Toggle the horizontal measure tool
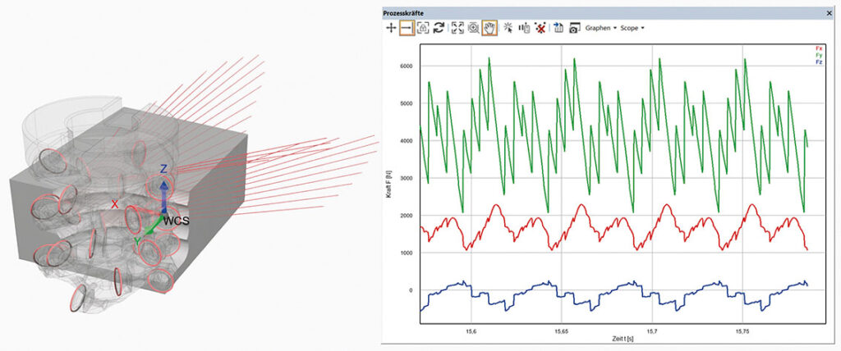 [407, 28]
